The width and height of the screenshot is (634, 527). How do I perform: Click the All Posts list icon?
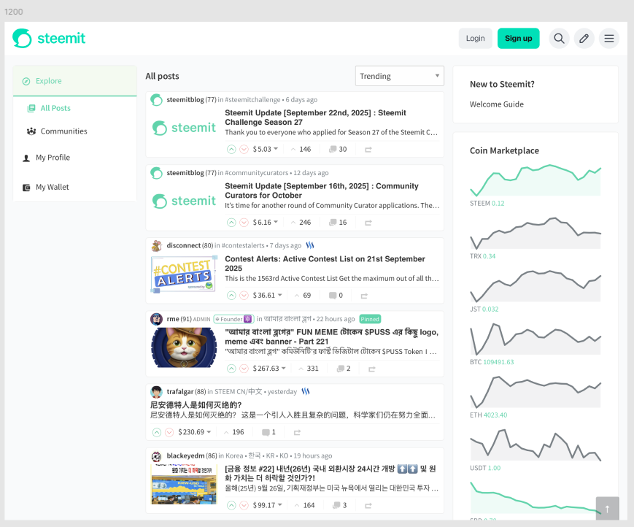coord(31,109)
